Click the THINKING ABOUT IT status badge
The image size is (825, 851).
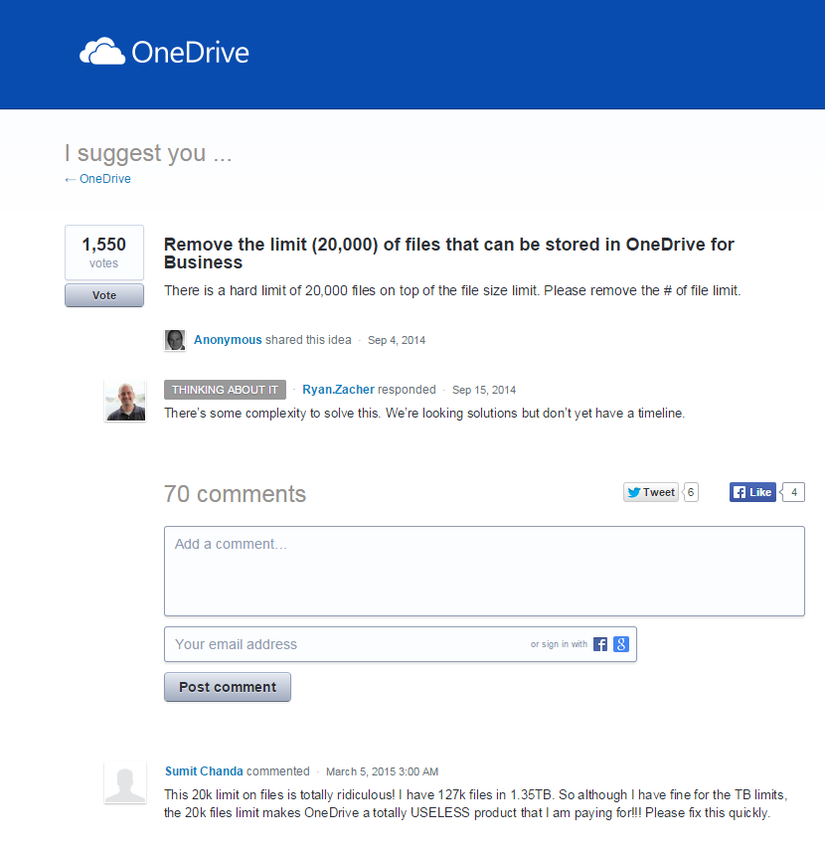coord(225,390)
